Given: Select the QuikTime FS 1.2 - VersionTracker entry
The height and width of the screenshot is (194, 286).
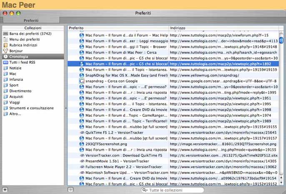Looking at the screenshot, I should coord(114,133).
